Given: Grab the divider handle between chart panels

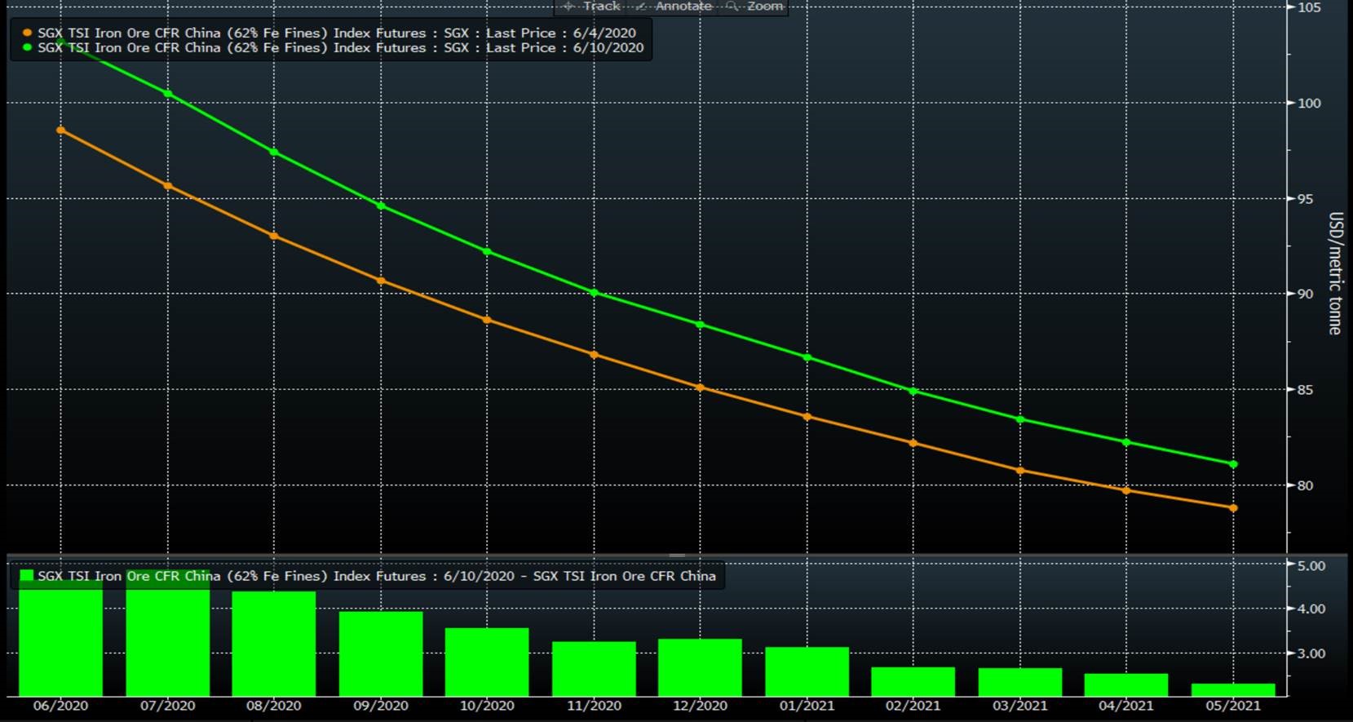Looking at the screenshot, I should 677,555.
